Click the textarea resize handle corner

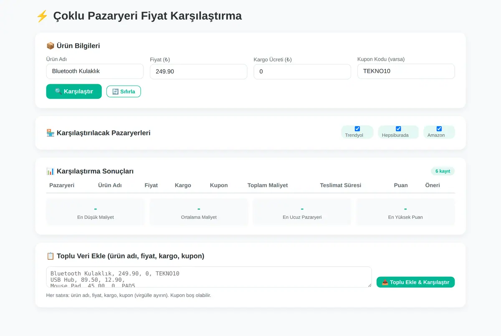pyautogui.click(x=369, y=285)
